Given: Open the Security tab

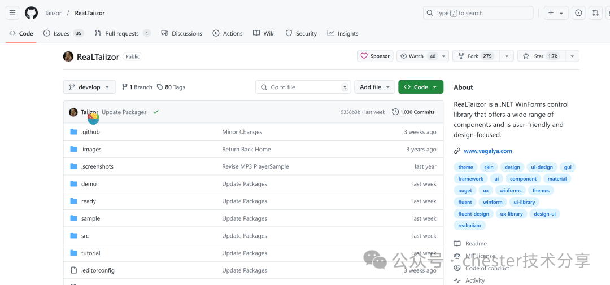Looking at the screenshot, I should (301, 33).
